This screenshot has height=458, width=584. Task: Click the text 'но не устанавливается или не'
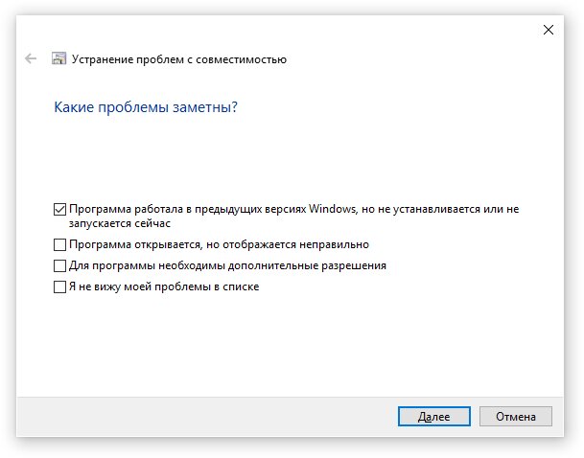tap(440, 209)
